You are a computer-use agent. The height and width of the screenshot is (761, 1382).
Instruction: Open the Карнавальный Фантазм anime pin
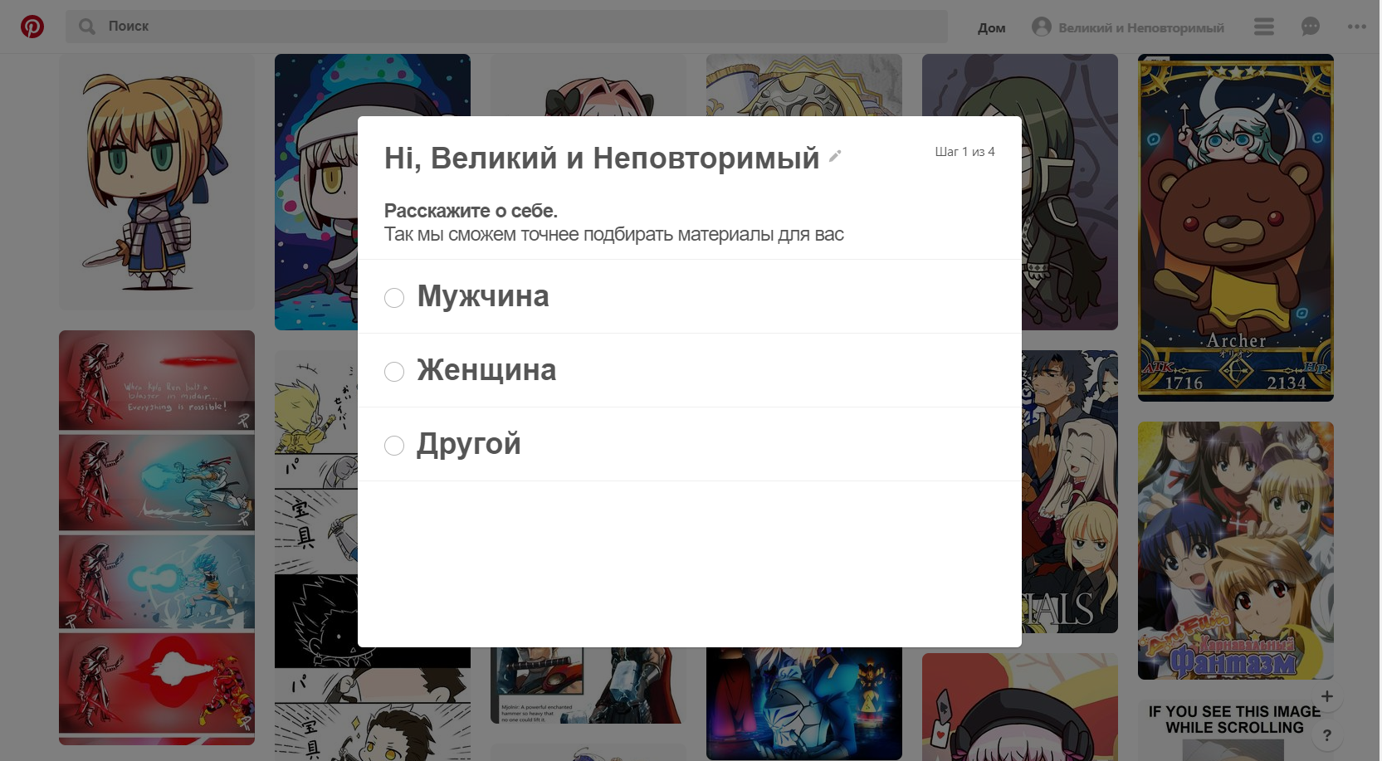pos(1236,550)
